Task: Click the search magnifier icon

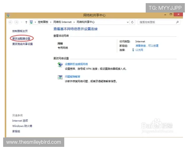Action: click(177, 22)
